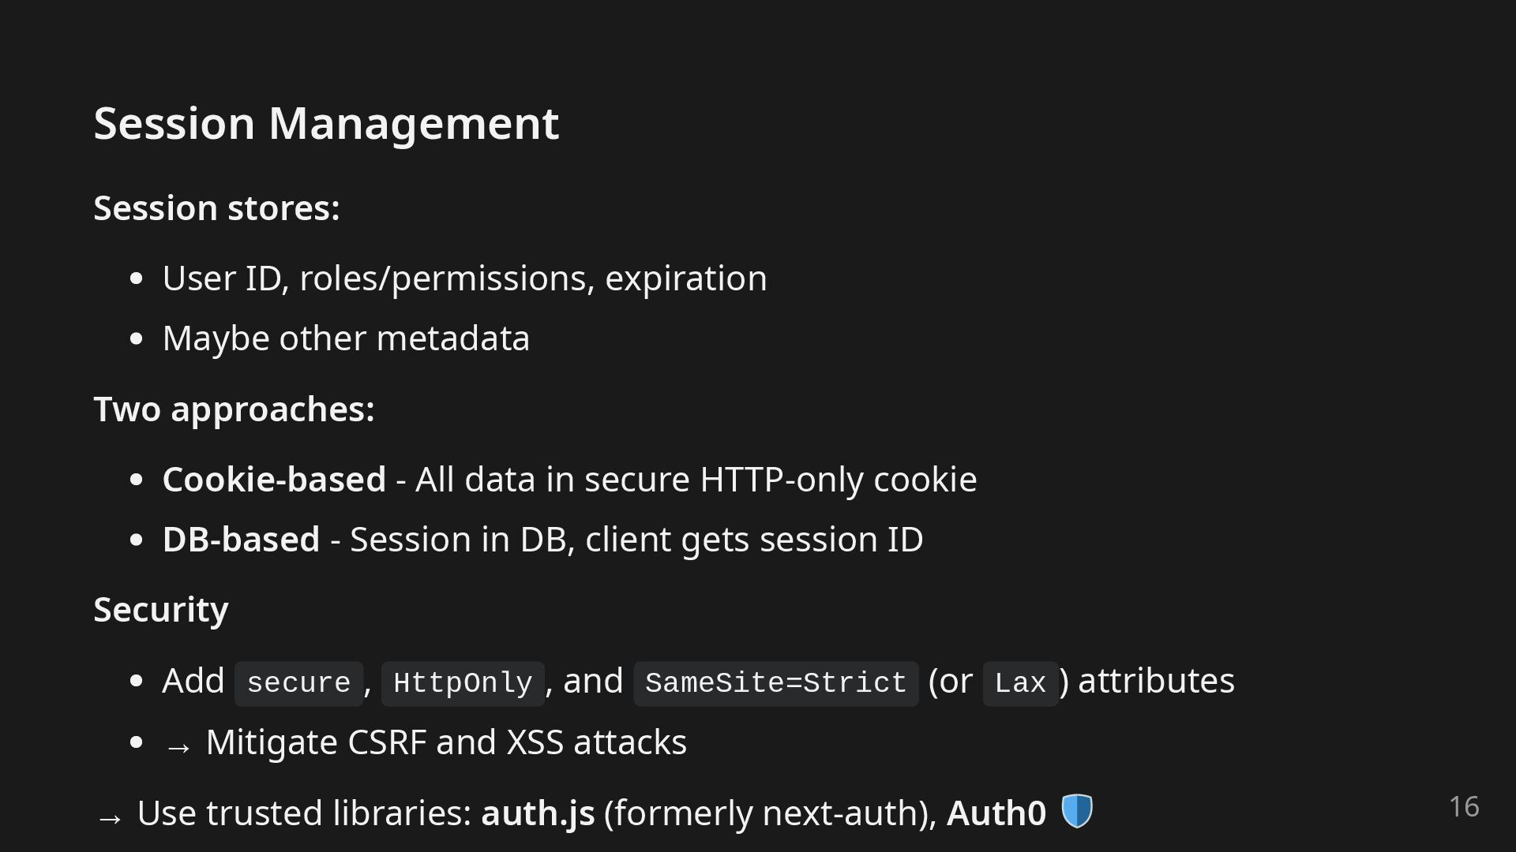Click the slide number 16
Viewport: 1516px width, 852px height.
1464,806
